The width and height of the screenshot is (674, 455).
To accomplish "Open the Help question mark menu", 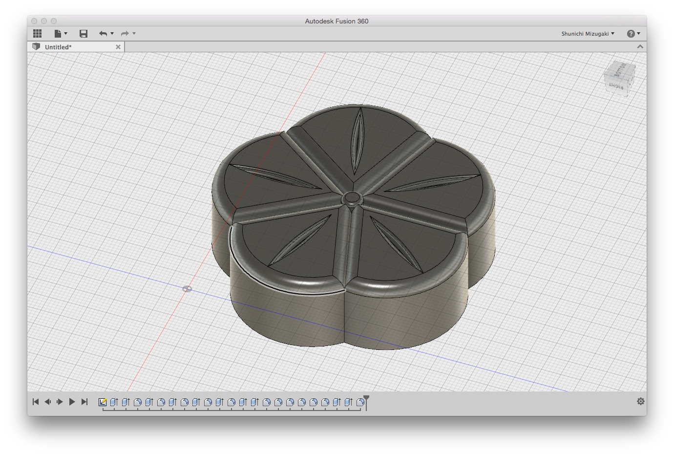I will tap(633, 34).
